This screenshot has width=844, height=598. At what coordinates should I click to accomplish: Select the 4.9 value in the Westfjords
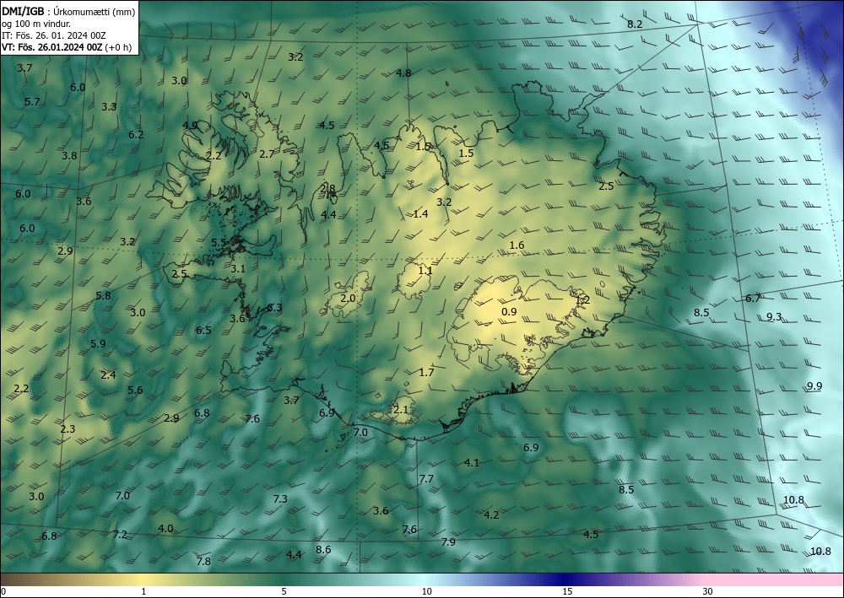[x=189, y=126]
